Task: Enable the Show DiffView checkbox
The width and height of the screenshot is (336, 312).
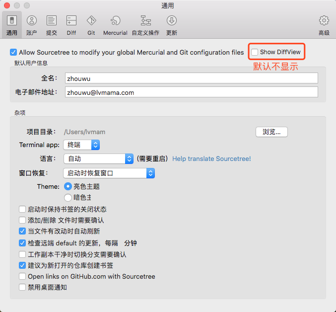Action: (255, 52)
